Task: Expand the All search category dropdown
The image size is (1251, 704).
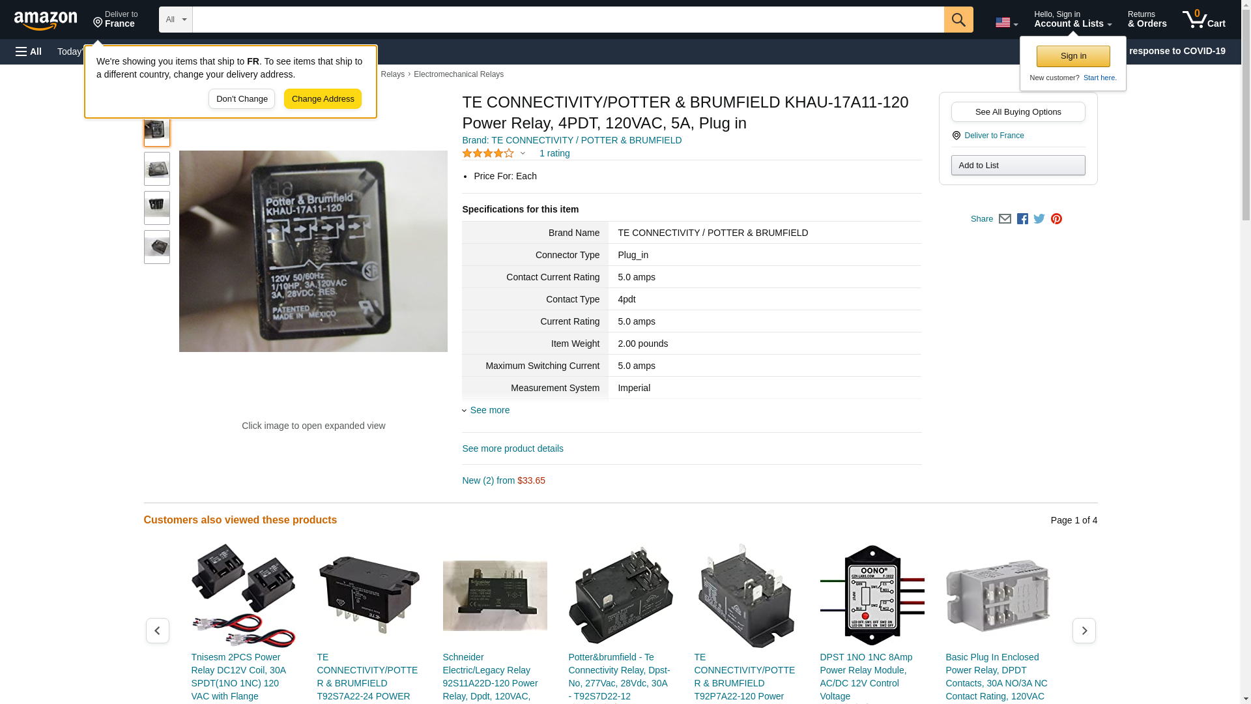Action: 176,20
